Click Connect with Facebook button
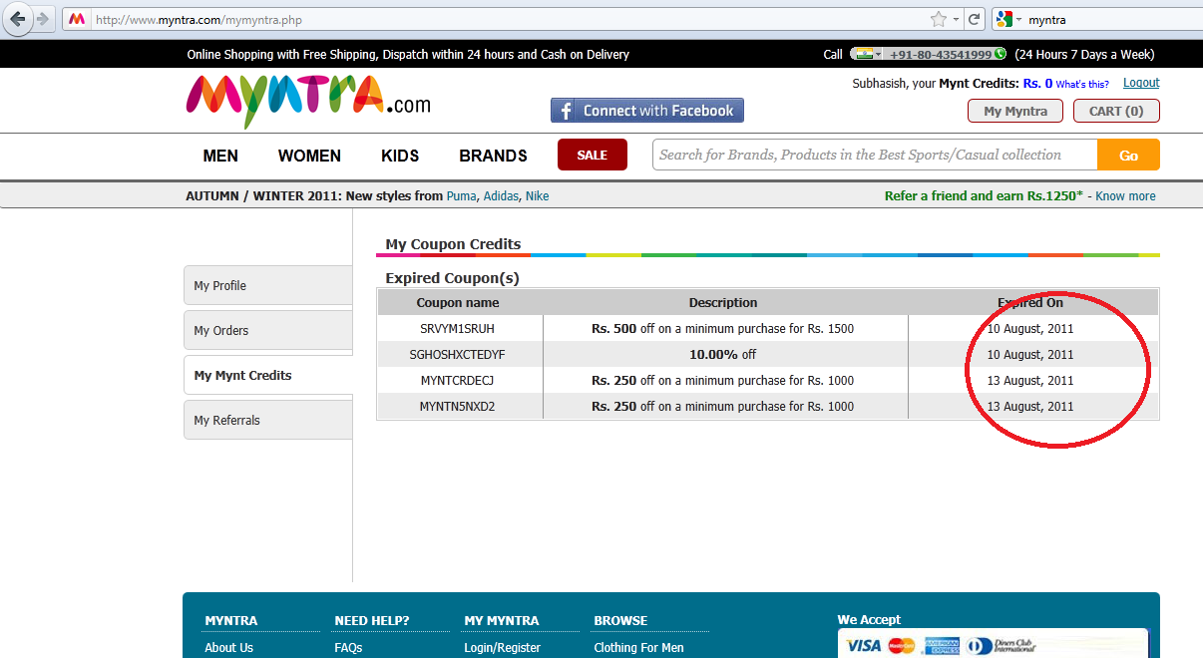This screenshot has width=1203, height=658. pos(647,111)
